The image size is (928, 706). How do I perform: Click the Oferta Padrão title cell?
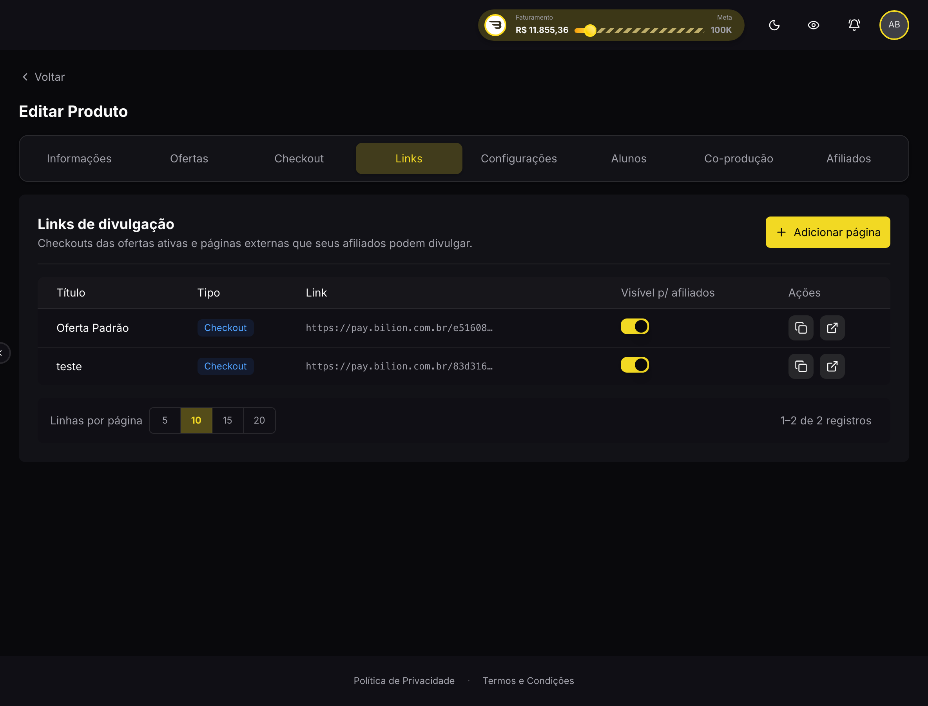[92, 328]
